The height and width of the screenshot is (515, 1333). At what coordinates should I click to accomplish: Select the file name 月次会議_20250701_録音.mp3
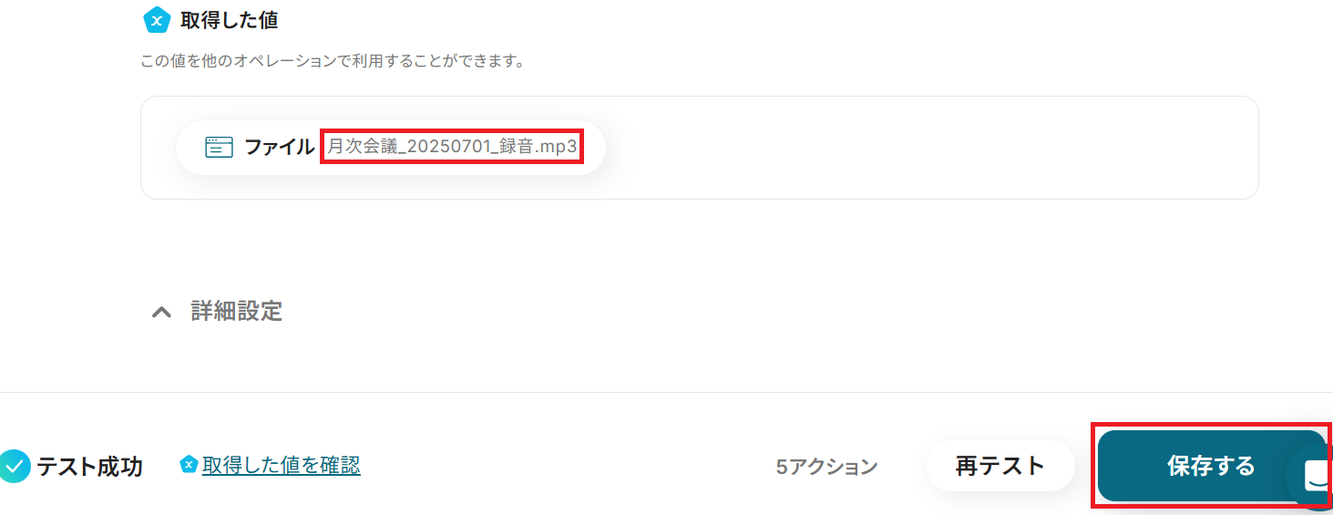(452, 147)
